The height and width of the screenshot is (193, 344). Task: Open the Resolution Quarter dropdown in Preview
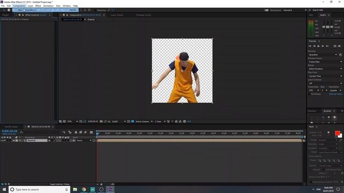tap(335, 91)
